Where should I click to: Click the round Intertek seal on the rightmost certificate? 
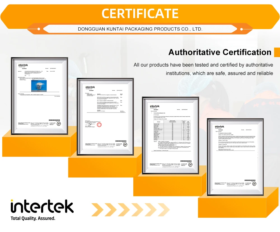(x=254, y=184)
